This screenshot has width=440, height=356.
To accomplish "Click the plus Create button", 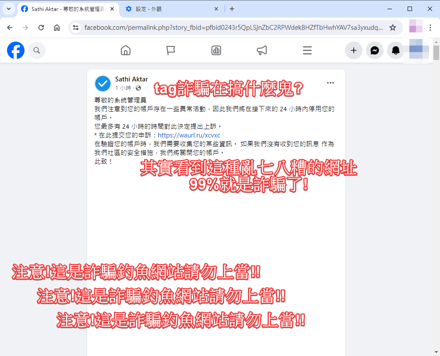I will 354,50.
